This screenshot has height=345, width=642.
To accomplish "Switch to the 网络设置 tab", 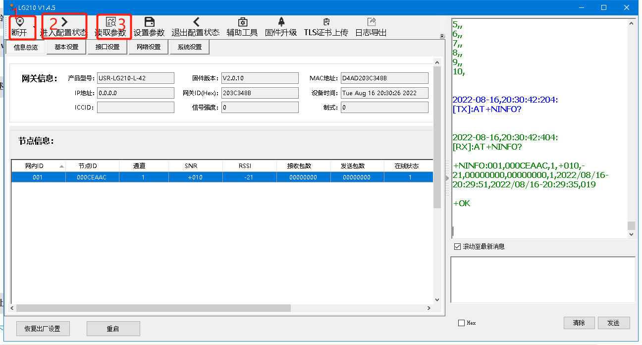I will [x=149, y=47].
